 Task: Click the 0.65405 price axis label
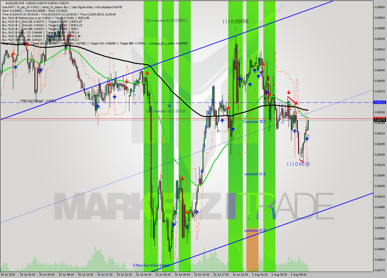(x=380, y=81)
